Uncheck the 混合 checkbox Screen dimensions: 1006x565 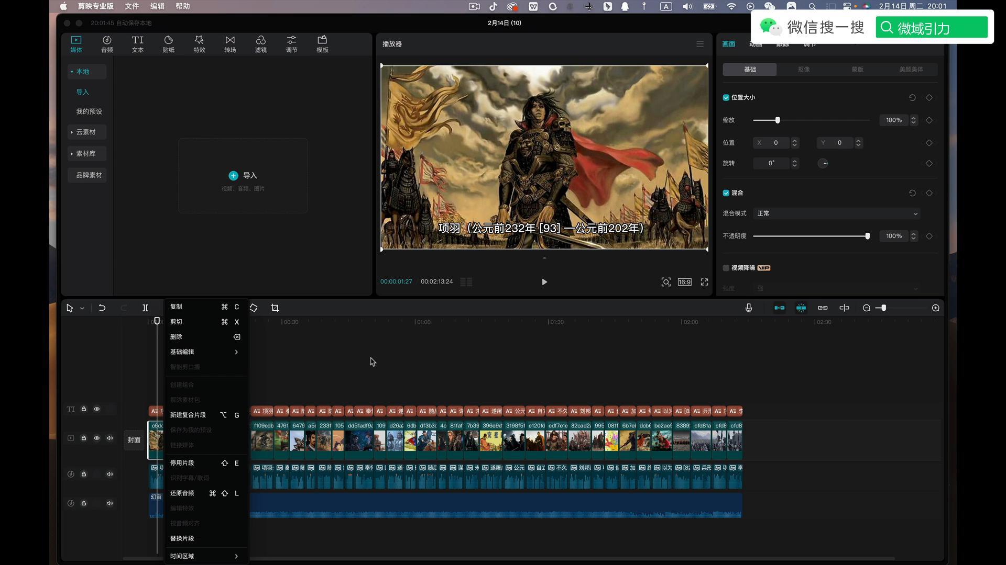726,193
